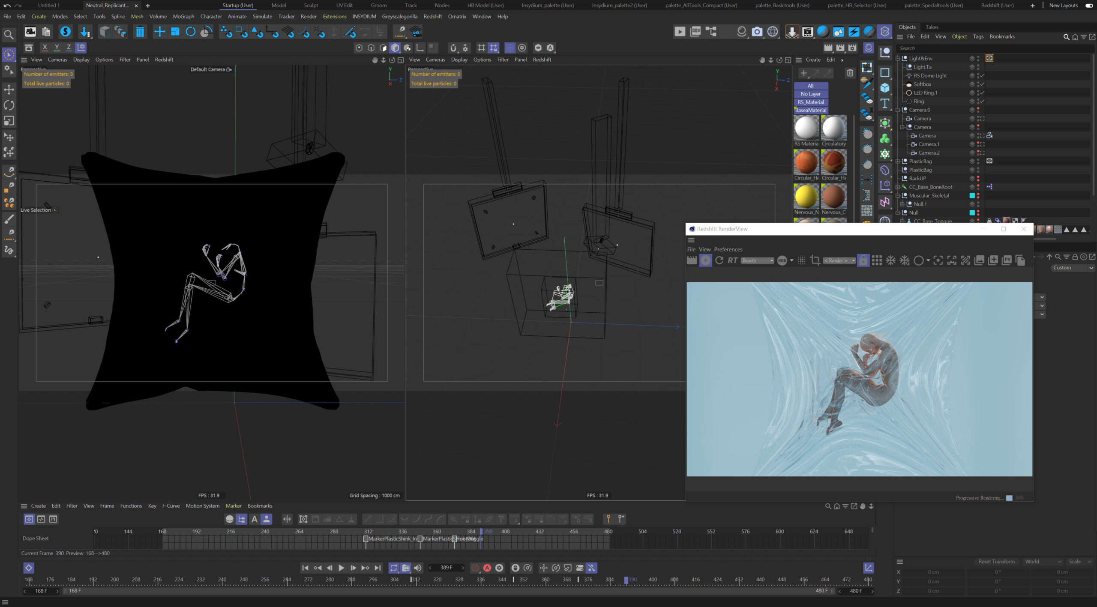Click the refresh render icon in RenderView
Screen dimensions: 1097x607
pyautogui.click(x=719, y=260)
